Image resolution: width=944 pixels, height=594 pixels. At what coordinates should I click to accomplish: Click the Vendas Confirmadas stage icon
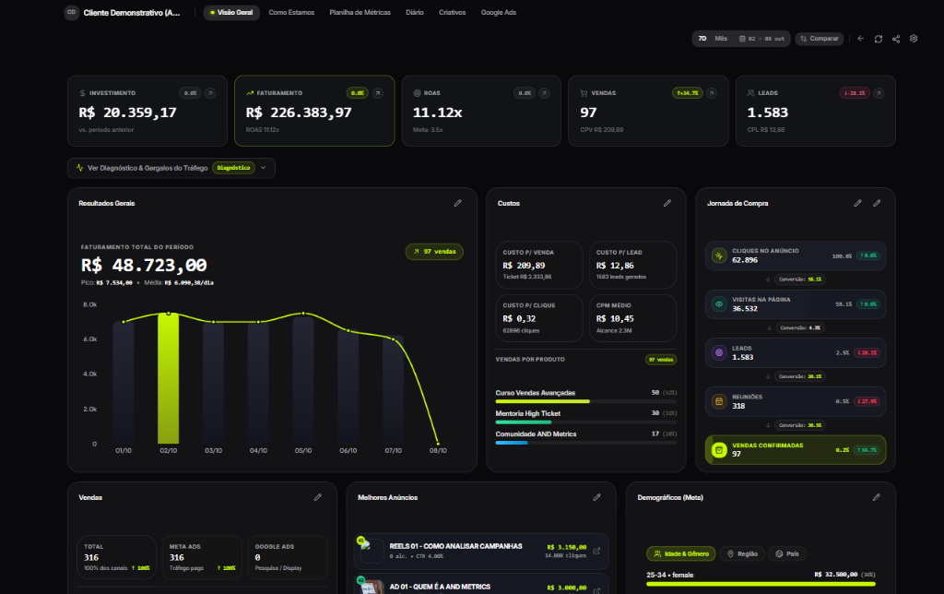719,450
